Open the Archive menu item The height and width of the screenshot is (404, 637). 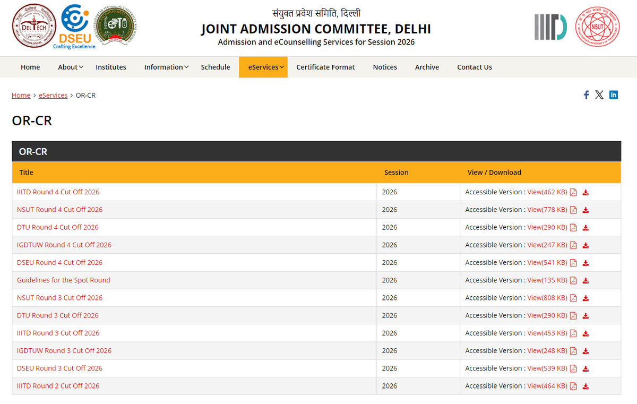click(427, 67)
